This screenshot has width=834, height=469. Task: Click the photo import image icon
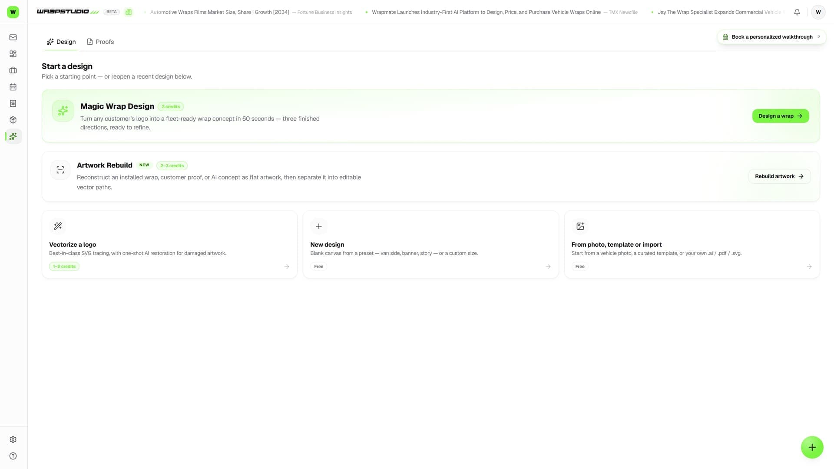click(x=580, y=226)
